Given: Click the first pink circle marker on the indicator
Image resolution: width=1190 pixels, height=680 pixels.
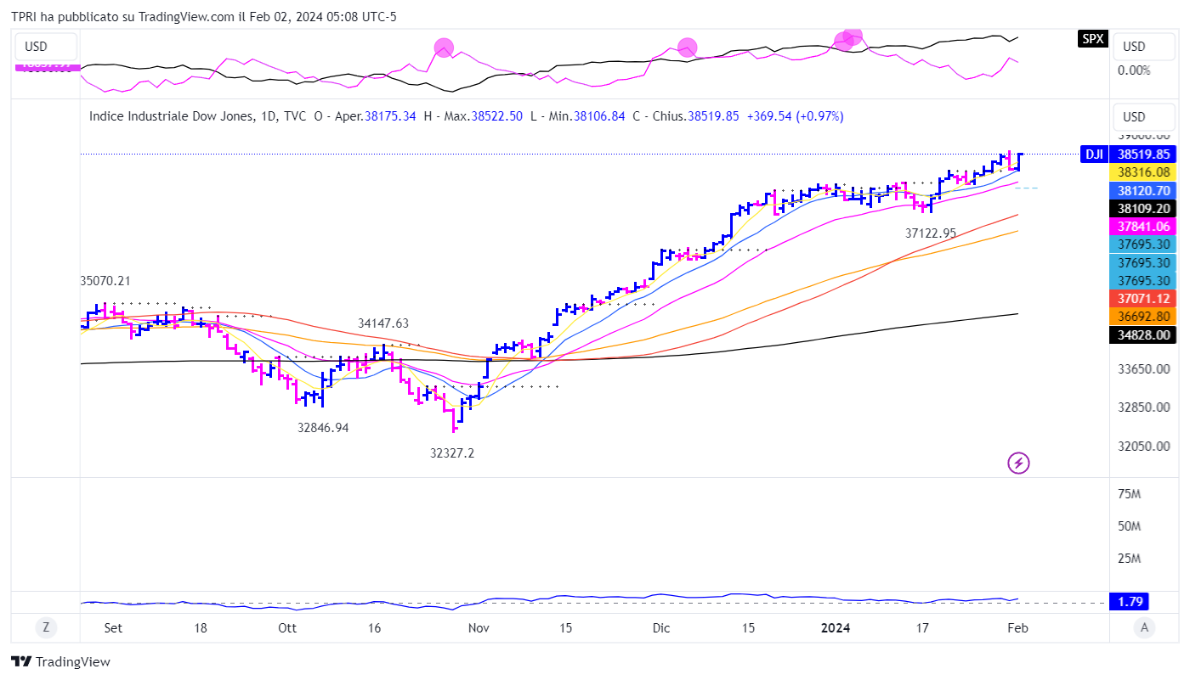Looking at the screenshot, I should (444, 48).
